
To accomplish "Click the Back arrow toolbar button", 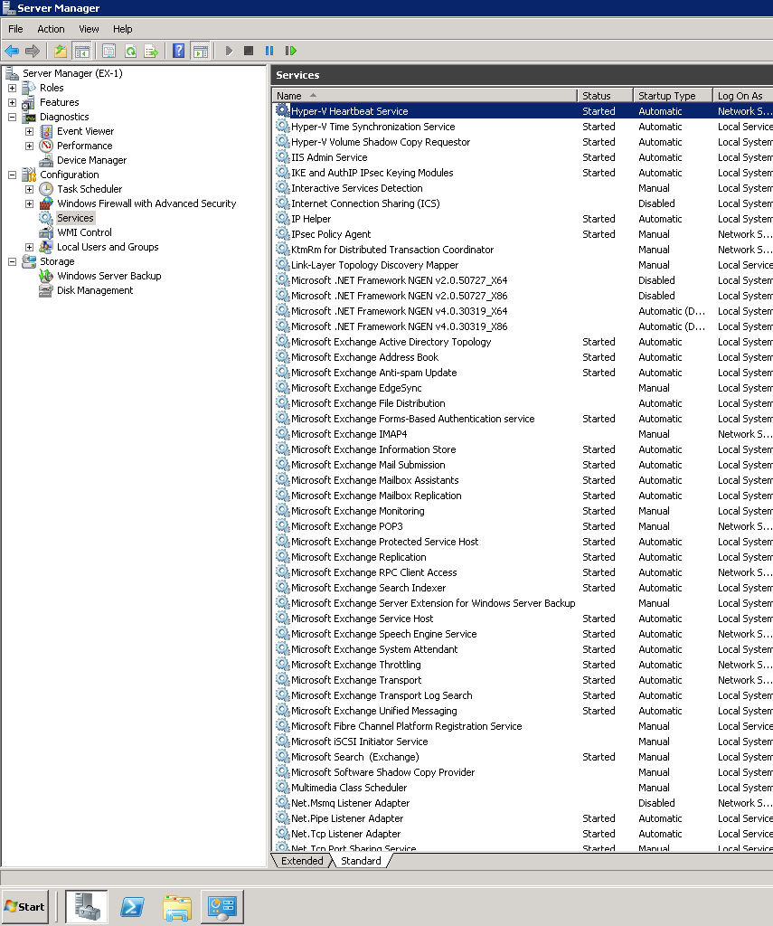I will click(x=12, y=51).
